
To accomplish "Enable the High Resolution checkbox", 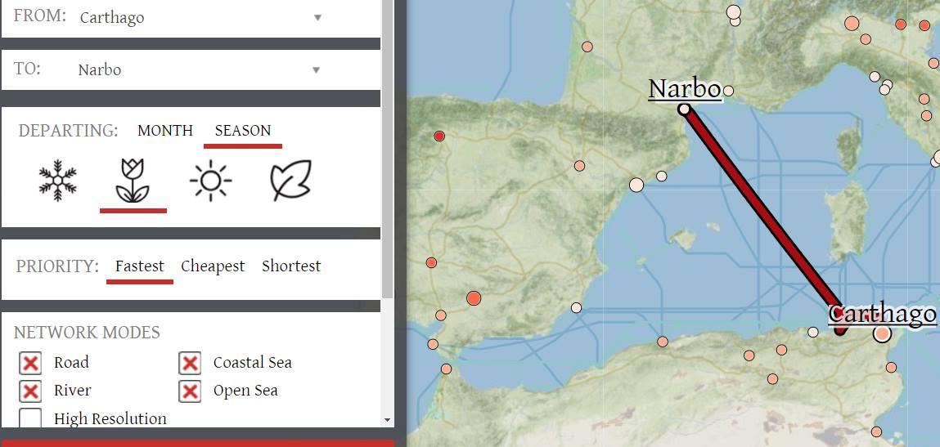I will pos(30,418).
